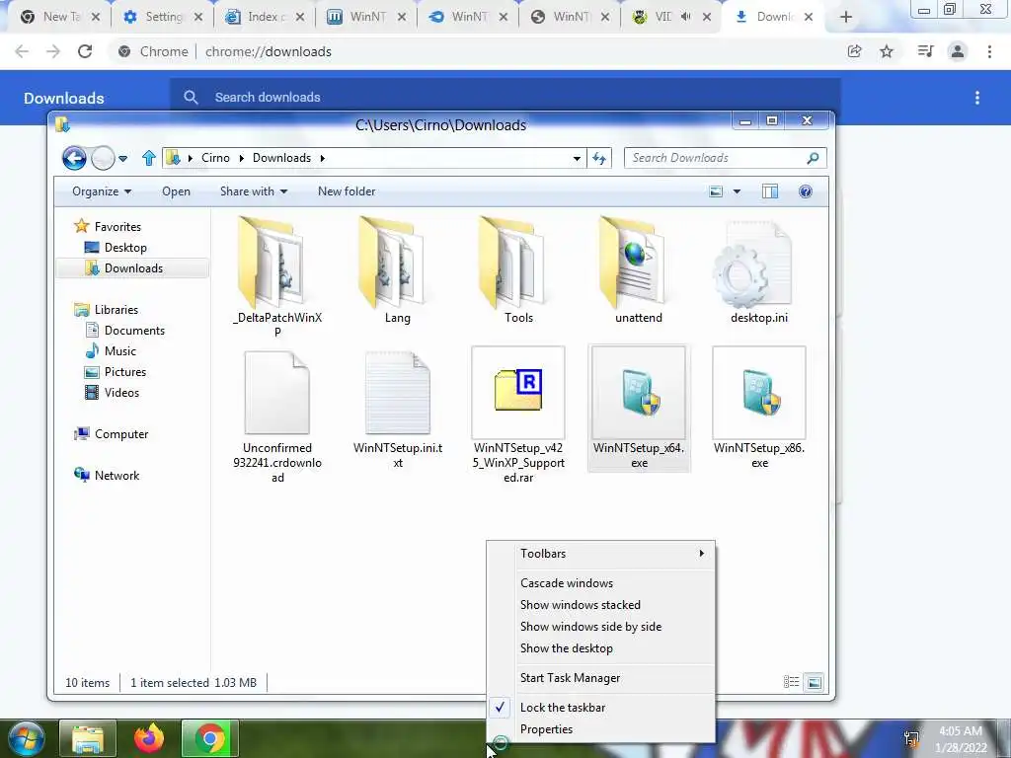Viewport: 1011px width, 758px height.
Task: Expand the Toolbars submenu
Action: tap(601, 554)
